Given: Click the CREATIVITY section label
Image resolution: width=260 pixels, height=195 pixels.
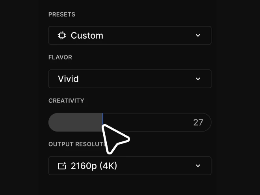Looking at the screenshot, I should [66, 101].
